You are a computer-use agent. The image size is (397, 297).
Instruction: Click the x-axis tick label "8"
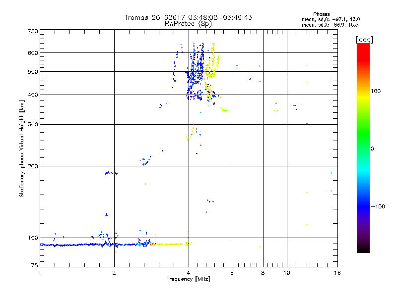(x=263, y=273)
